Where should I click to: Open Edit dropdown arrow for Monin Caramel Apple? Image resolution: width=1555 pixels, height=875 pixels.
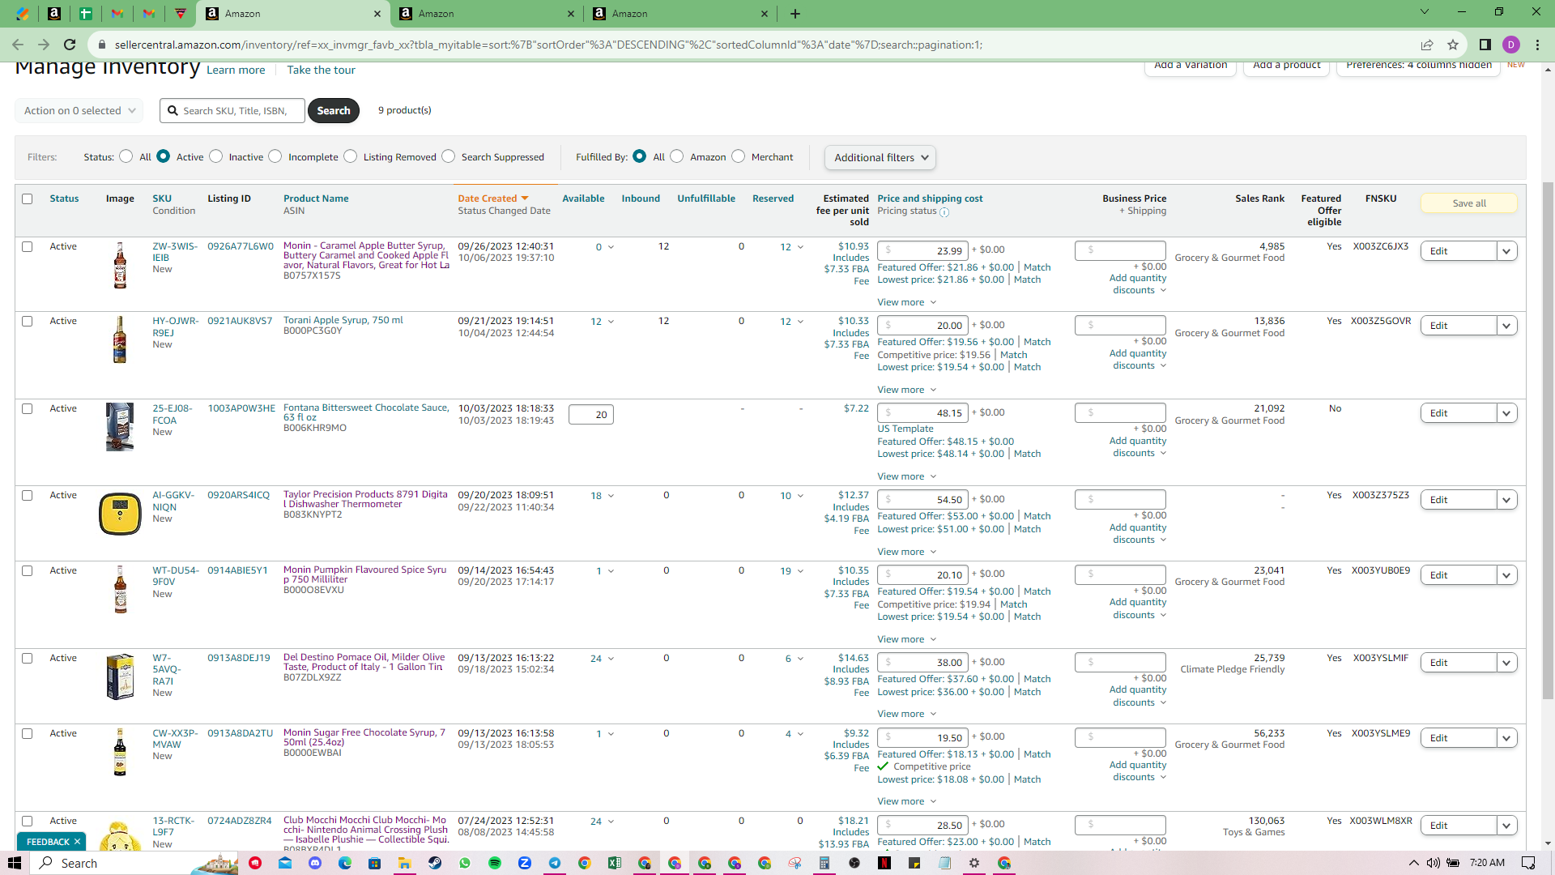(x=1506, y=251)
